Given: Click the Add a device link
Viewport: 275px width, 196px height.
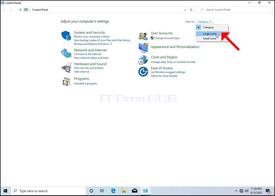Looking at the screenshot, I should pos(81,72).
